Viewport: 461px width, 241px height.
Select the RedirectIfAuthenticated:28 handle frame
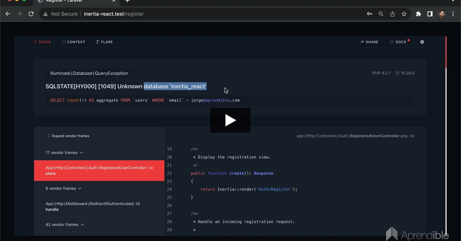coord(99,206)
